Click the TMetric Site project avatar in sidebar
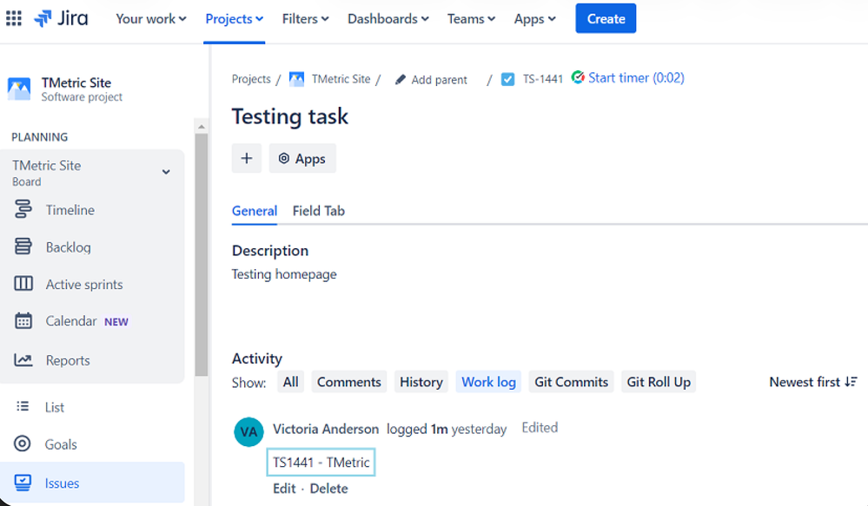The width and height of the screenshot is (868, 506). pos(19,89)
